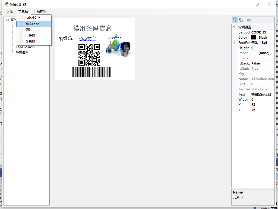Screen dimensions: 278x209
Task: Insert 二维码 from the toolbox menu
Action: coord(34,36)
